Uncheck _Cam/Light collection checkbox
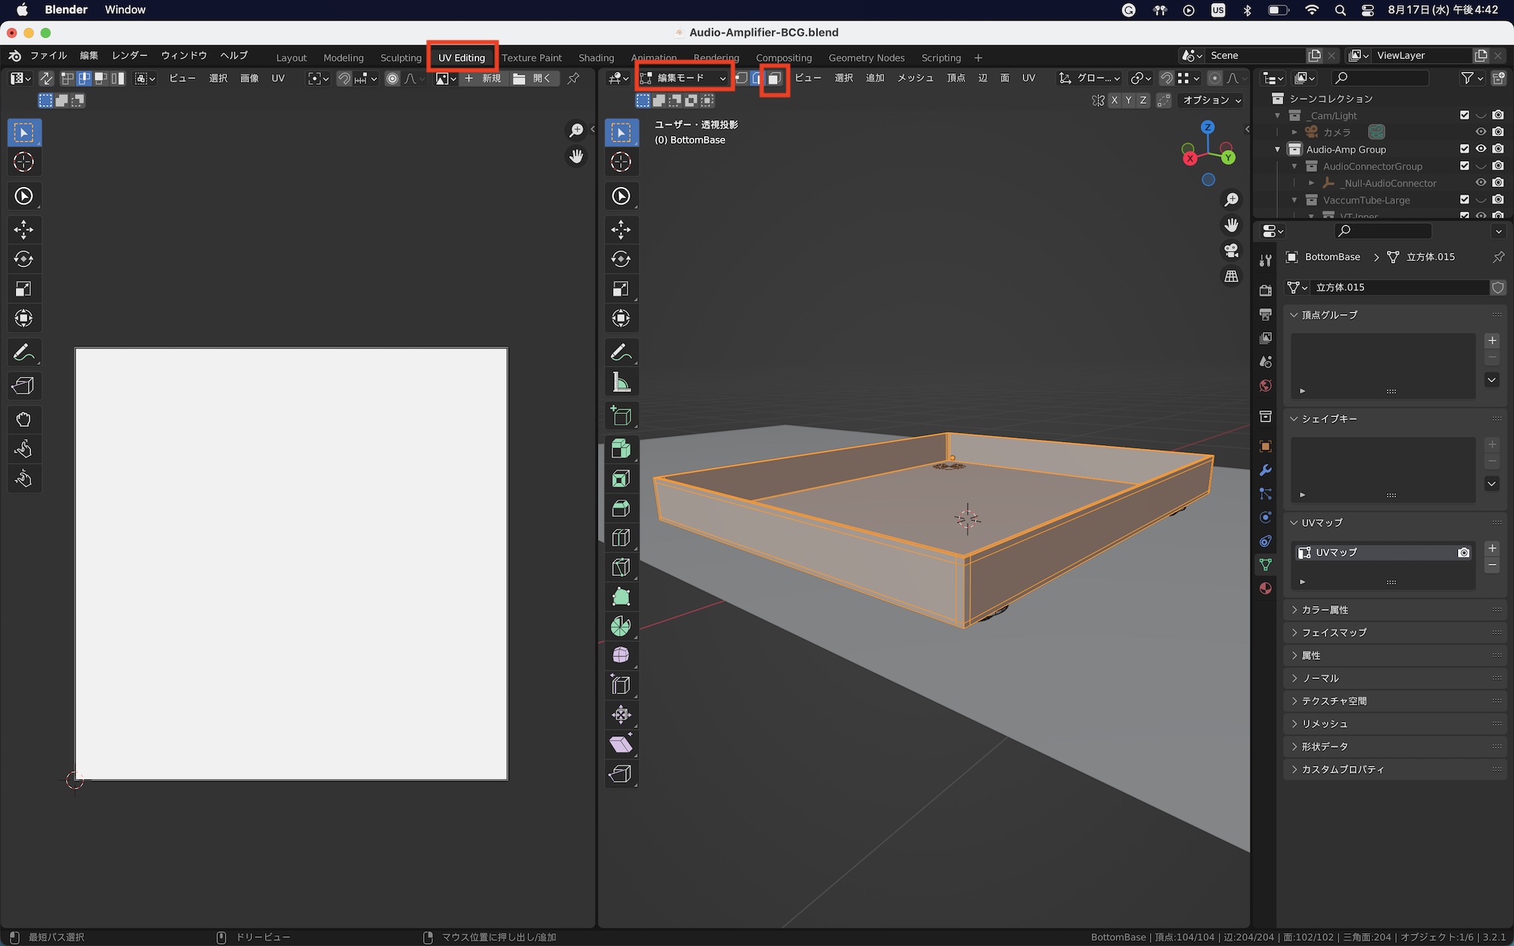 click(1464, 115)
